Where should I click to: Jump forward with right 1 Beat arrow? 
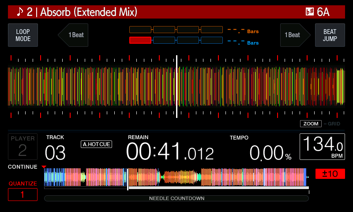[295, 35]
